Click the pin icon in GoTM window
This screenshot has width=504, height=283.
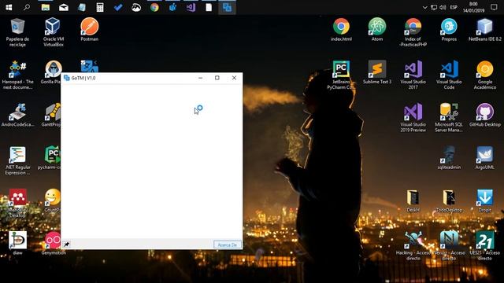(x=66, y=244)
